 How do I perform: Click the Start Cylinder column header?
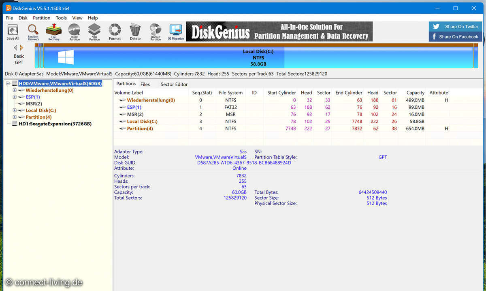[281, 93]
